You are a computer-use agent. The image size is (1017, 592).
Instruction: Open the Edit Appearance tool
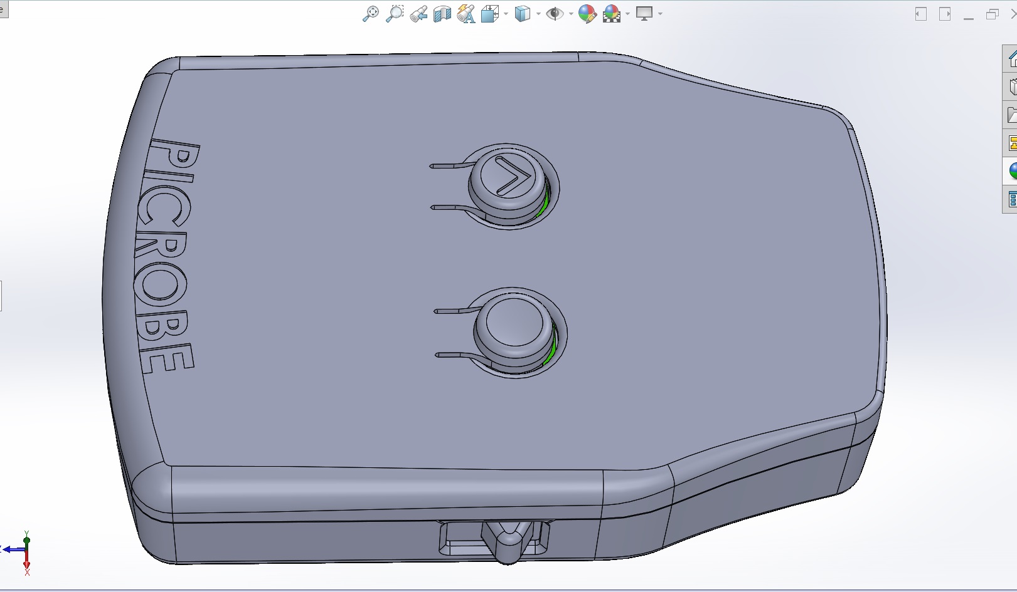(x=587, y=14)
